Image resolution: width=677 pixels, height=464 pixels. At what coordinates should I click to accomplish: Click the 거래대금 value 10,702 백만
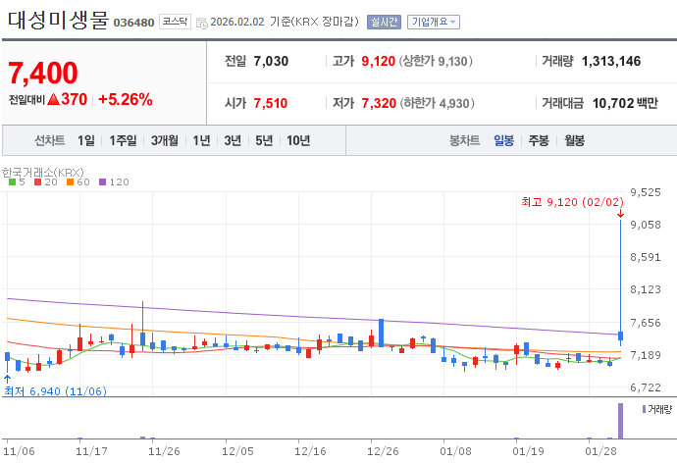pos(625,104)
